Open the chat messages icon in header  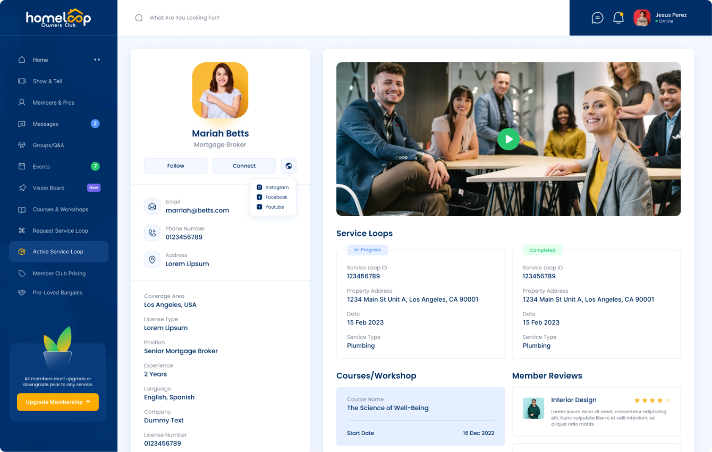coord(597,18)
